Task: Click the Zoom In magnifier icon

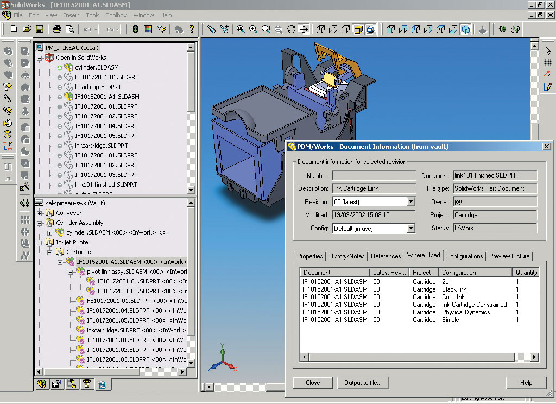Action: click(253, 29)
